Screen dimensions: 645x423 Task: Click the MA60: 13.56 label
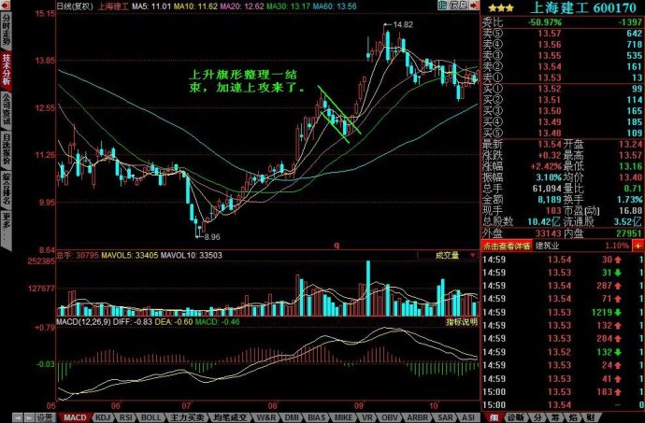[x=335, y=7]
